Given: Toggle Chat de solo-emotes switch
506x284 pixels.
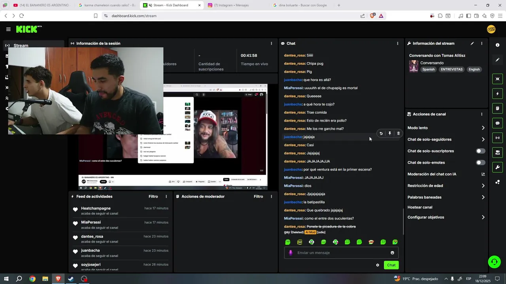Looking at the screenshot, I should 481,163.
